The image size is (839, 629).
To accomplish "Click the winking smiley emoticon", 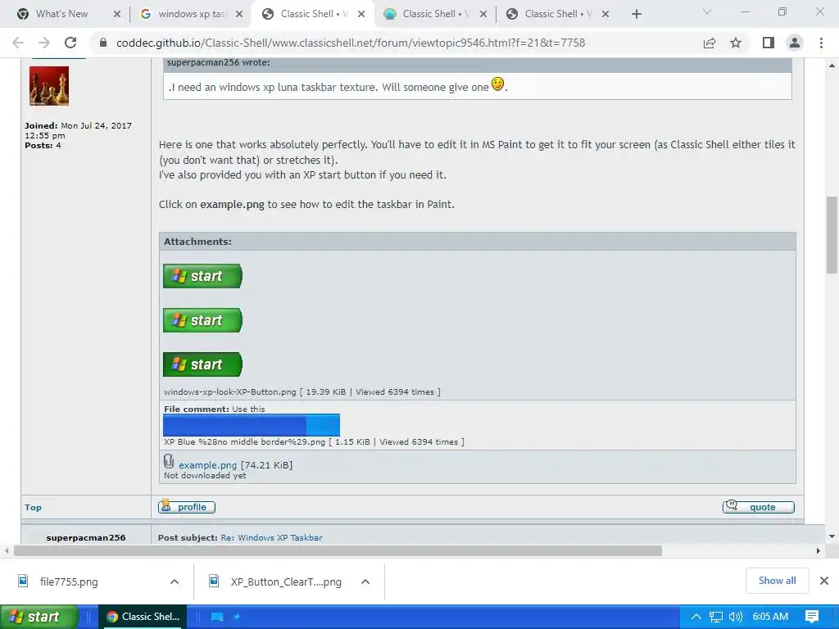I will click(497, 84).
